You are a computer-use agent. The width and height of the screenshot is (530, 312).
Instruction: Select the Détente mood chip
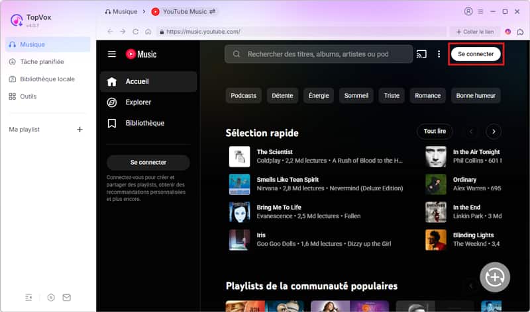pos(282,96)
